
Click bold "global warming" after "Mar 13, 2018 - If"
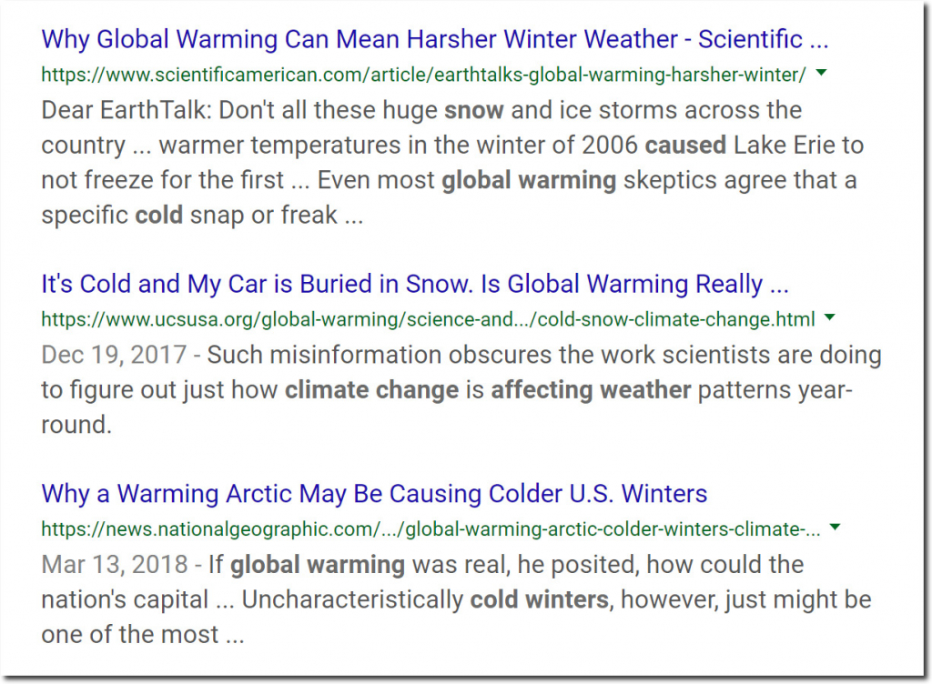pyautogui.click(x=318, y=565)
